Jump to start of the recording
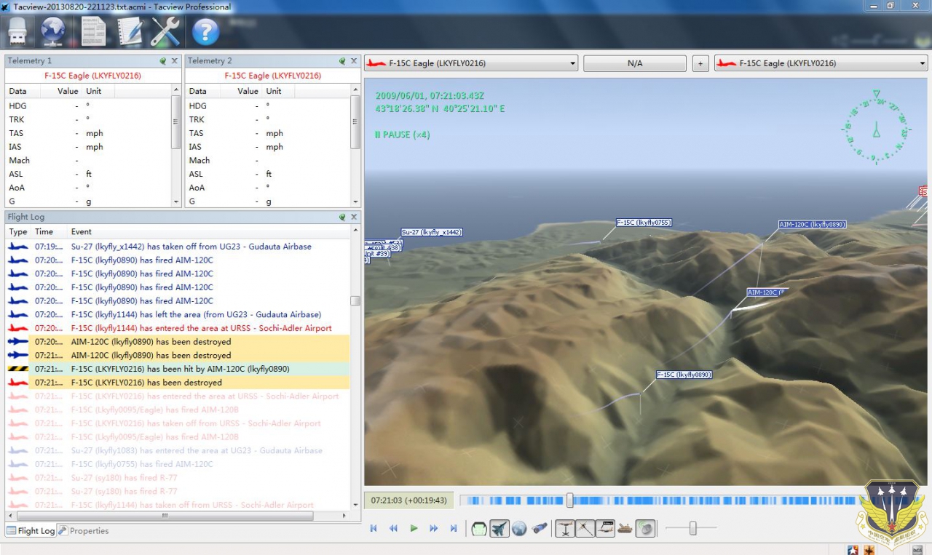The height and width of the screenshot is (555, 932). 374,529
